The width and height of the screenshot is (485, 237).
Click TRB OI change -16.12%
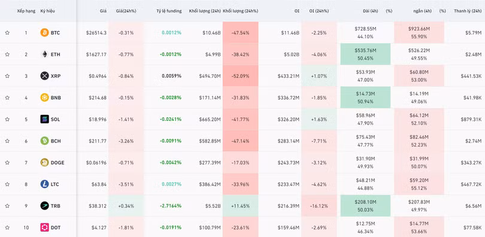319,206
